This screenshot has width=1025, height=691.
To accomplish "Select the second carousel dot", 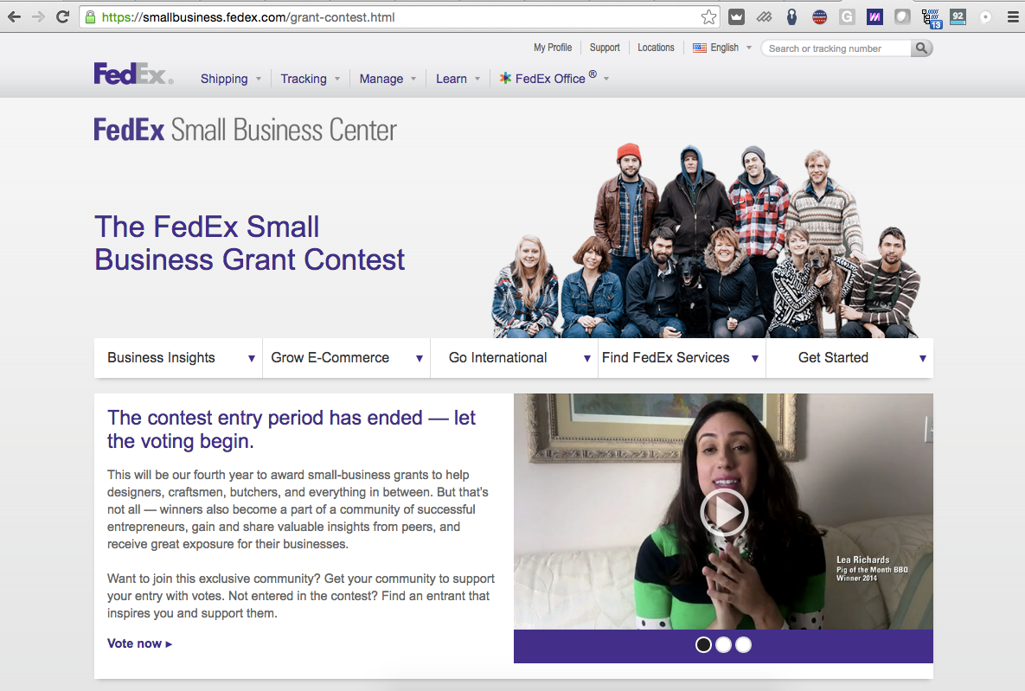I will [724, 645].
